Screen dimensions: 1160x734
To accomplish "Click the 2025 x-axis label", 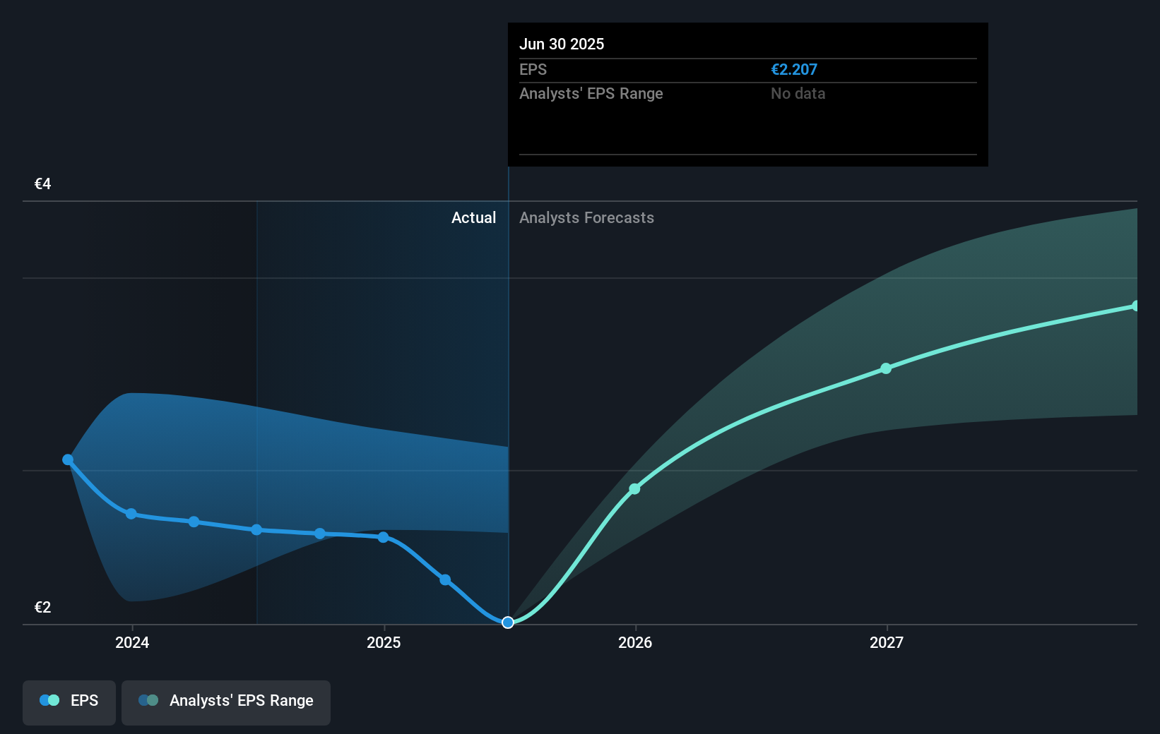I will click(384, 642).
